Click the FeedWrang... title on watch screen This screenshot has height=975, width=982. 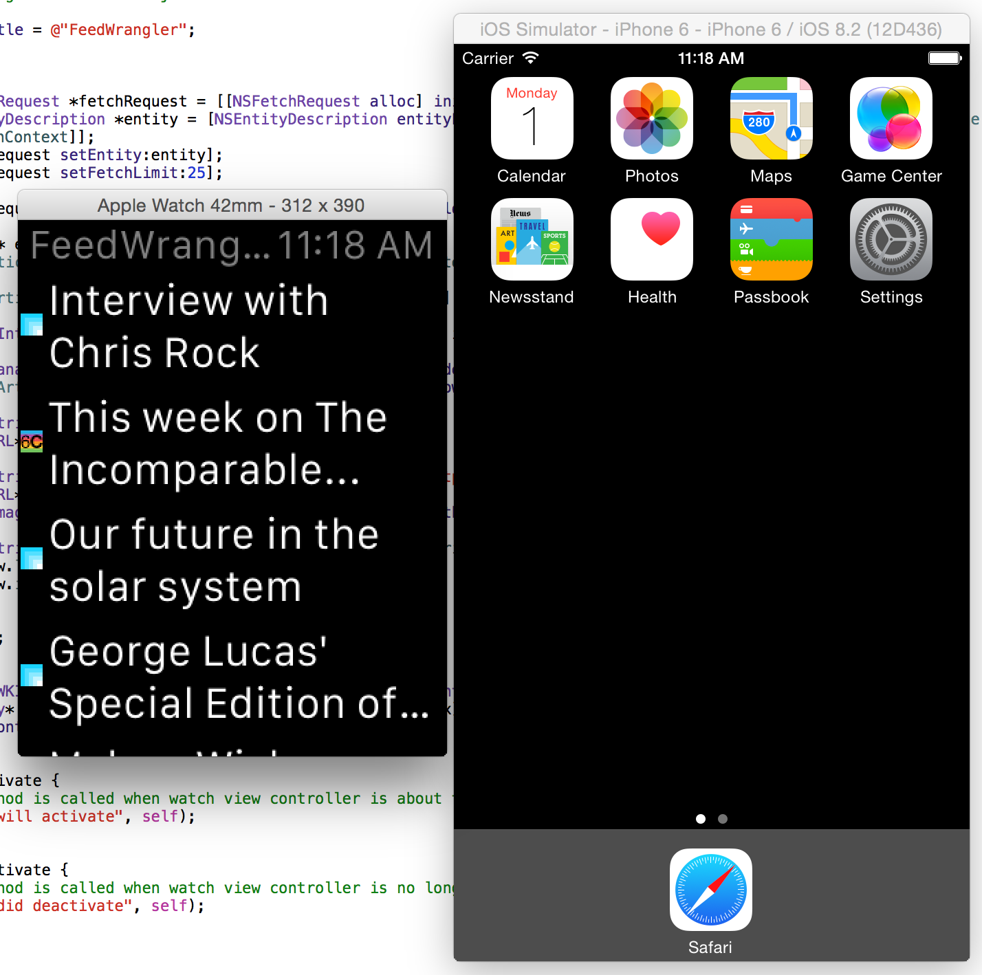151,245
